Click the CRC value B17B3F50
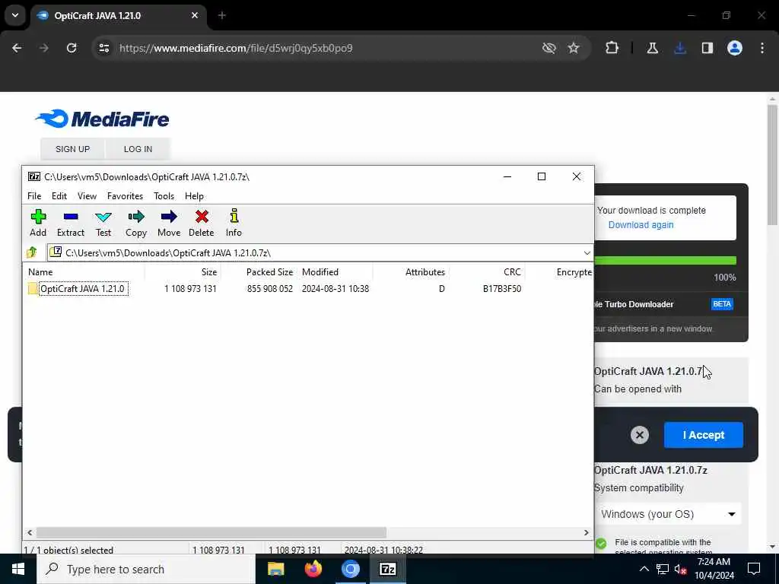The image size is (779, 584). pos(502,289)
